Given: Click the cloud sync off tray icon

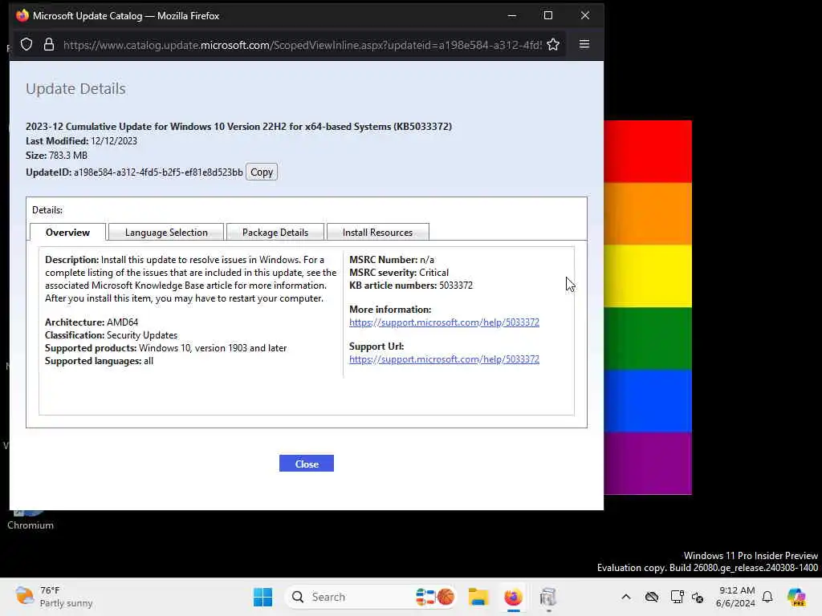Looking at the screenshot, I should click(x=652, y=597).
